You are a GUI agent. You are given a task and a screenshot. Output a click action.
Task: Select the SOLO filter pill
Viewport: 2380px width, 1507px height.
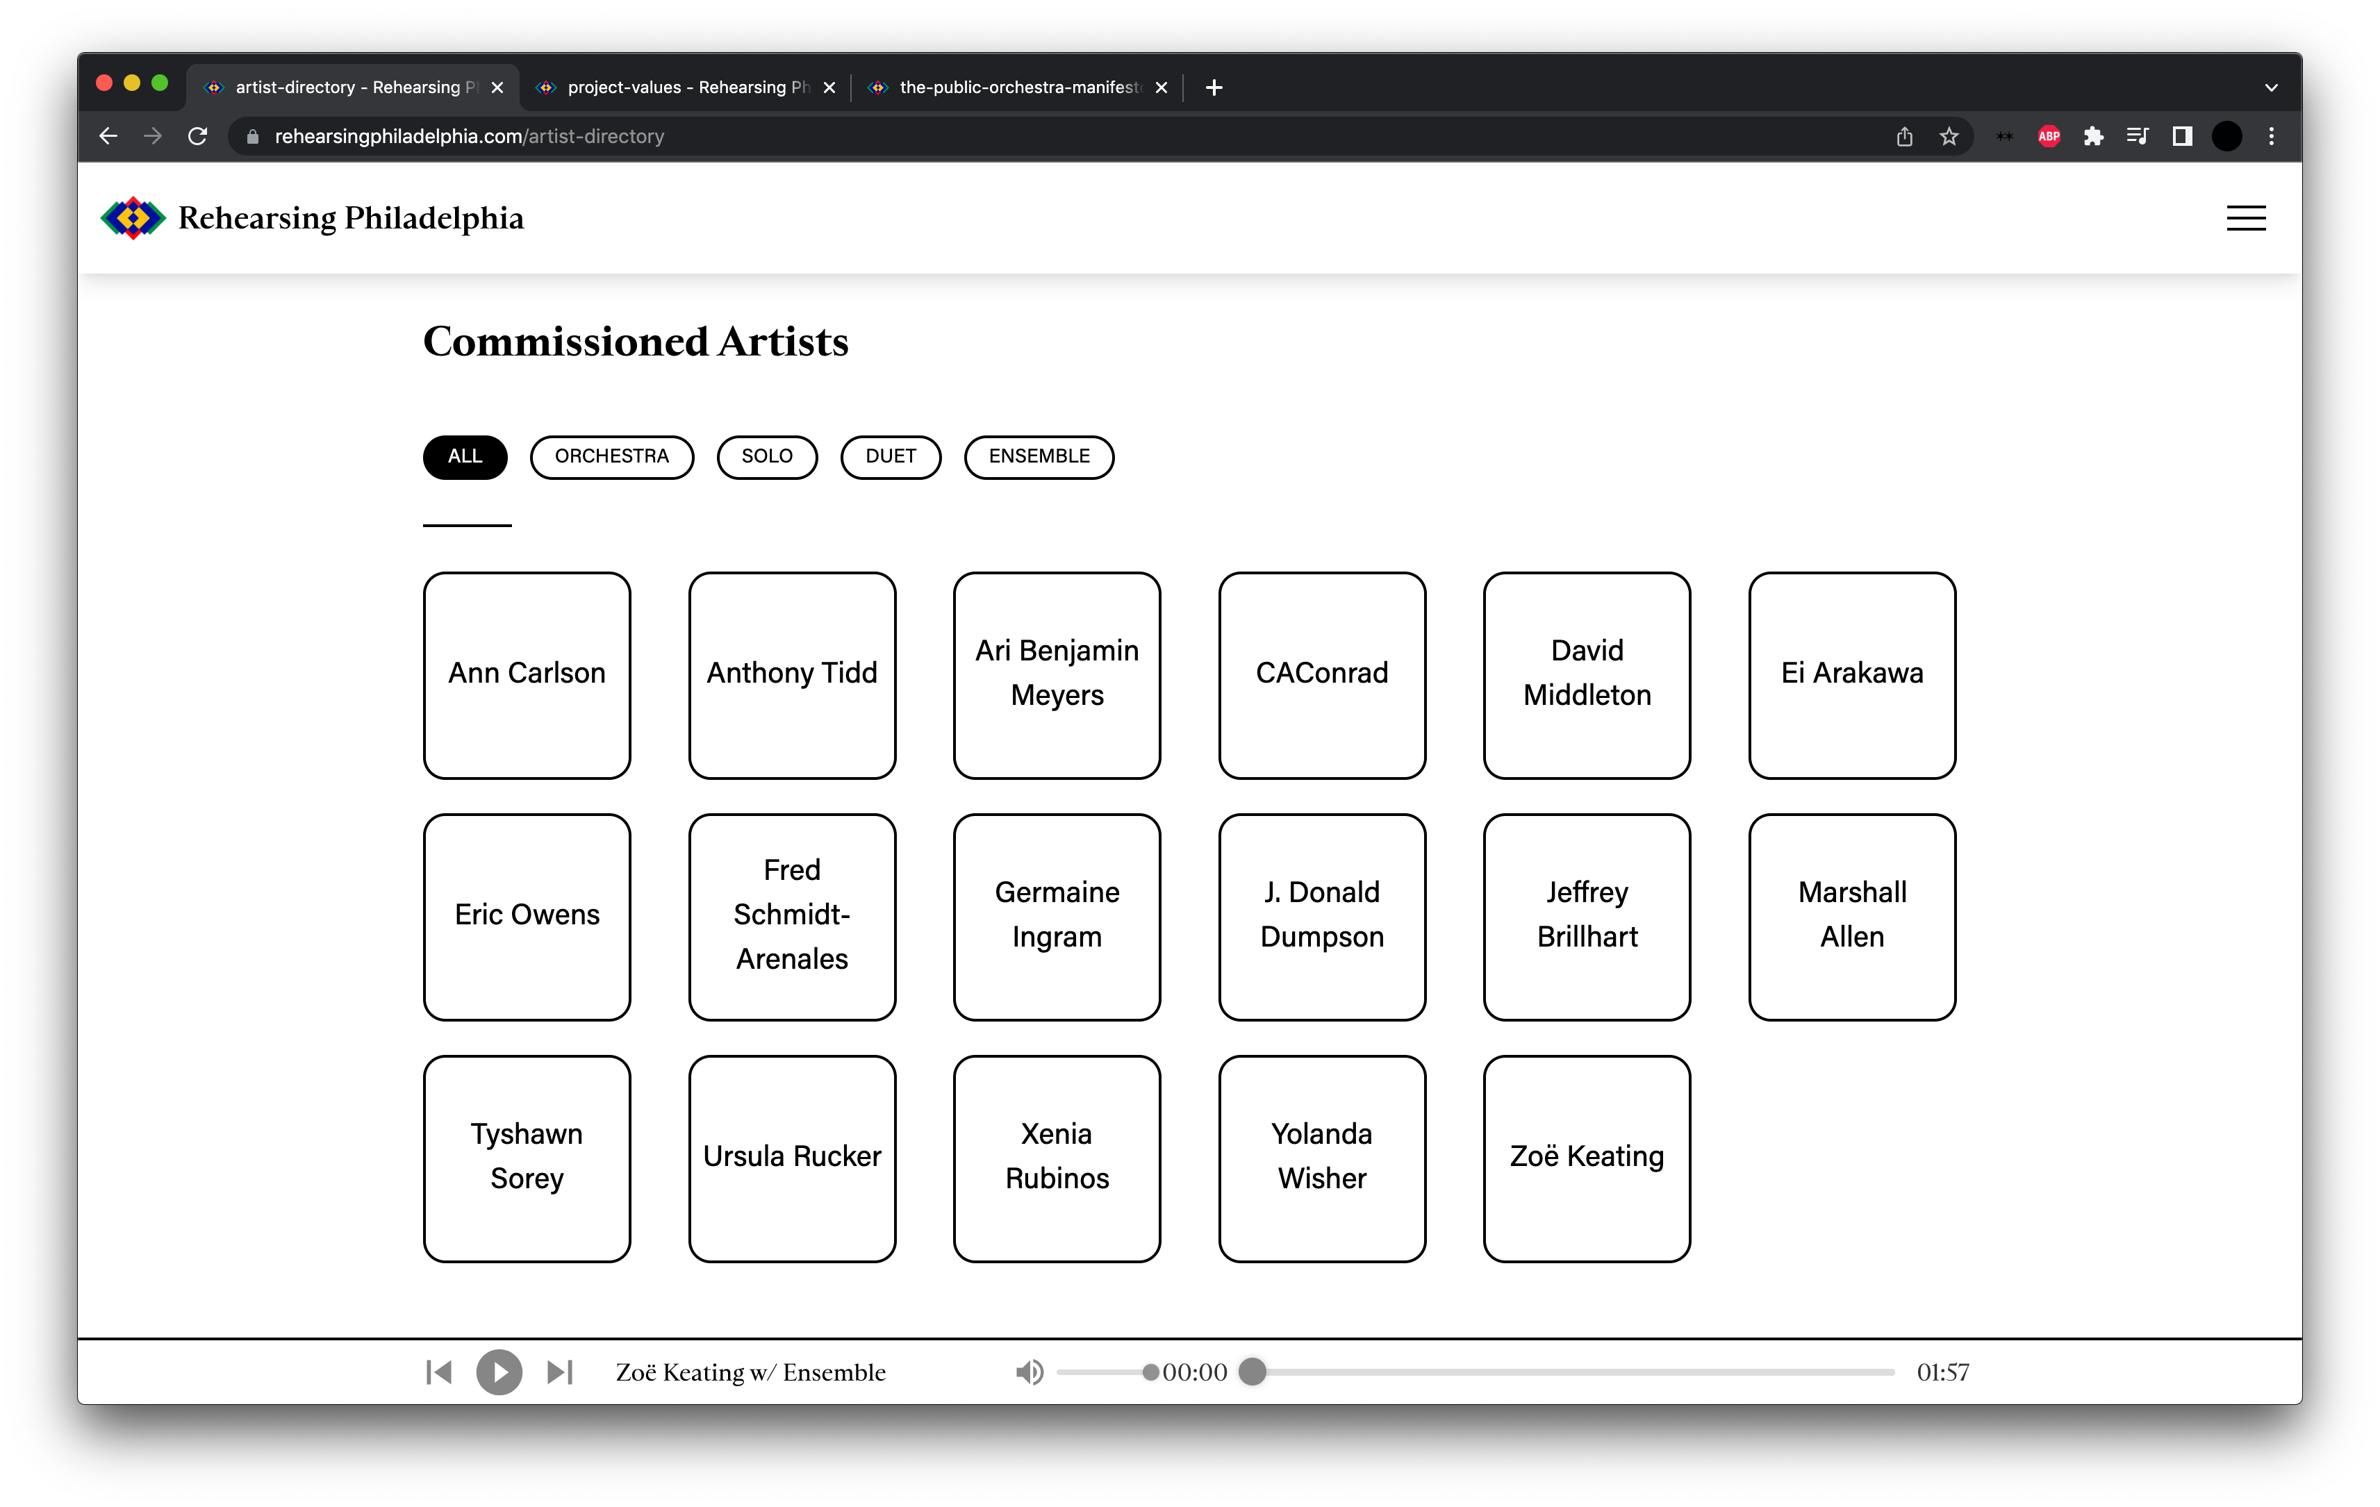pos(766,456)
